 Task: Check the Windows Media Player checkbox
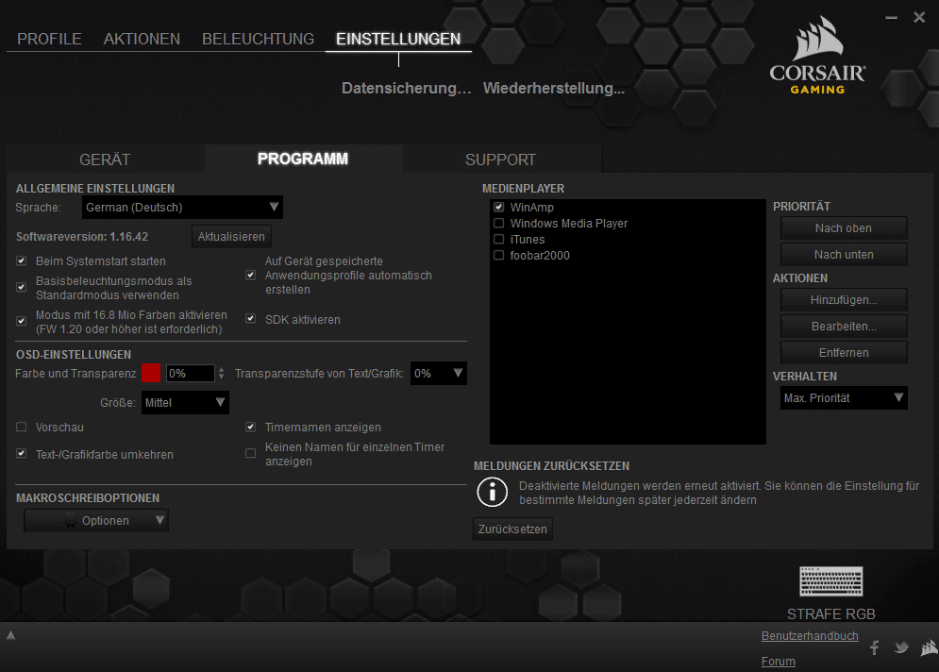coord(498,224)
